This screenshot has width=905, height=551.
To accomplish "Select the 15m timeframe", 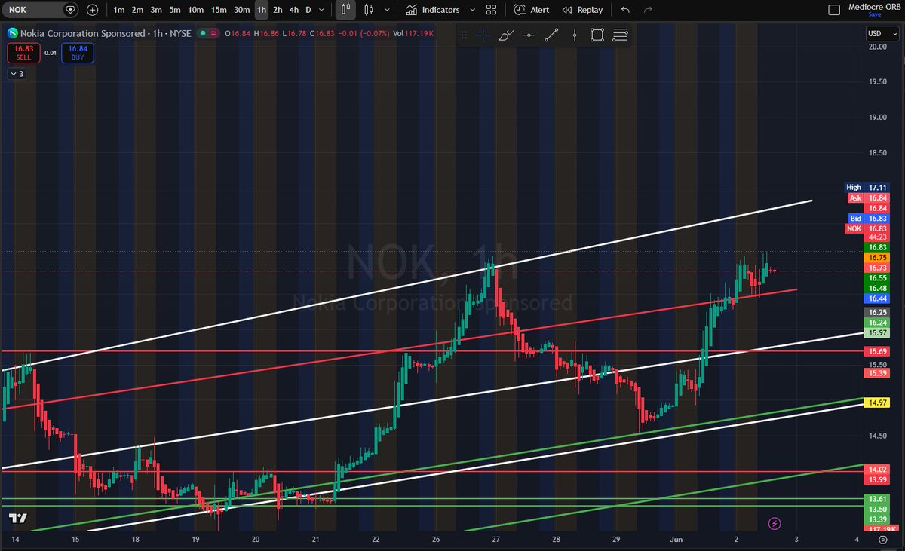I will [219, 10].
